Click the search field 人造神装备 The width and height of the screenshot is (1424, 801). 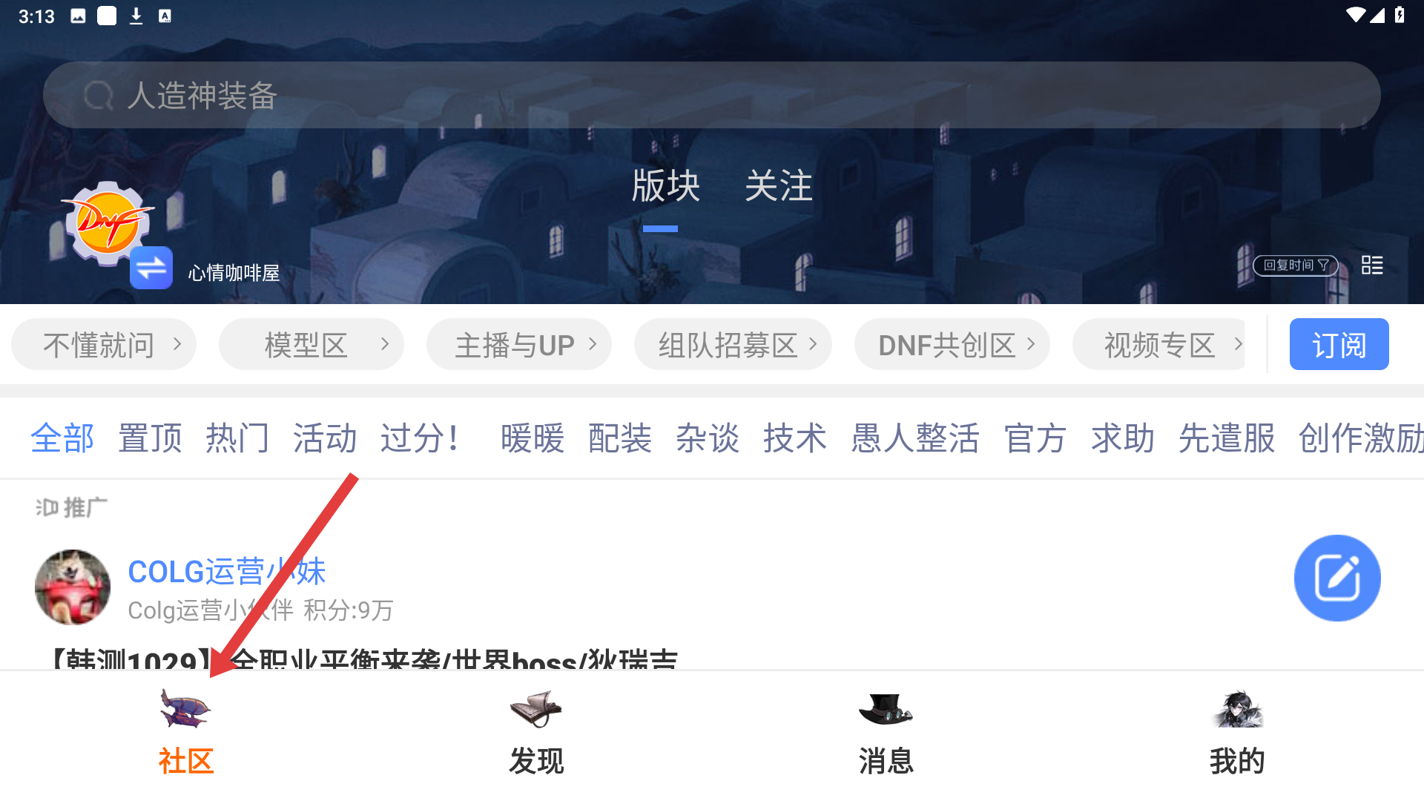712,95
